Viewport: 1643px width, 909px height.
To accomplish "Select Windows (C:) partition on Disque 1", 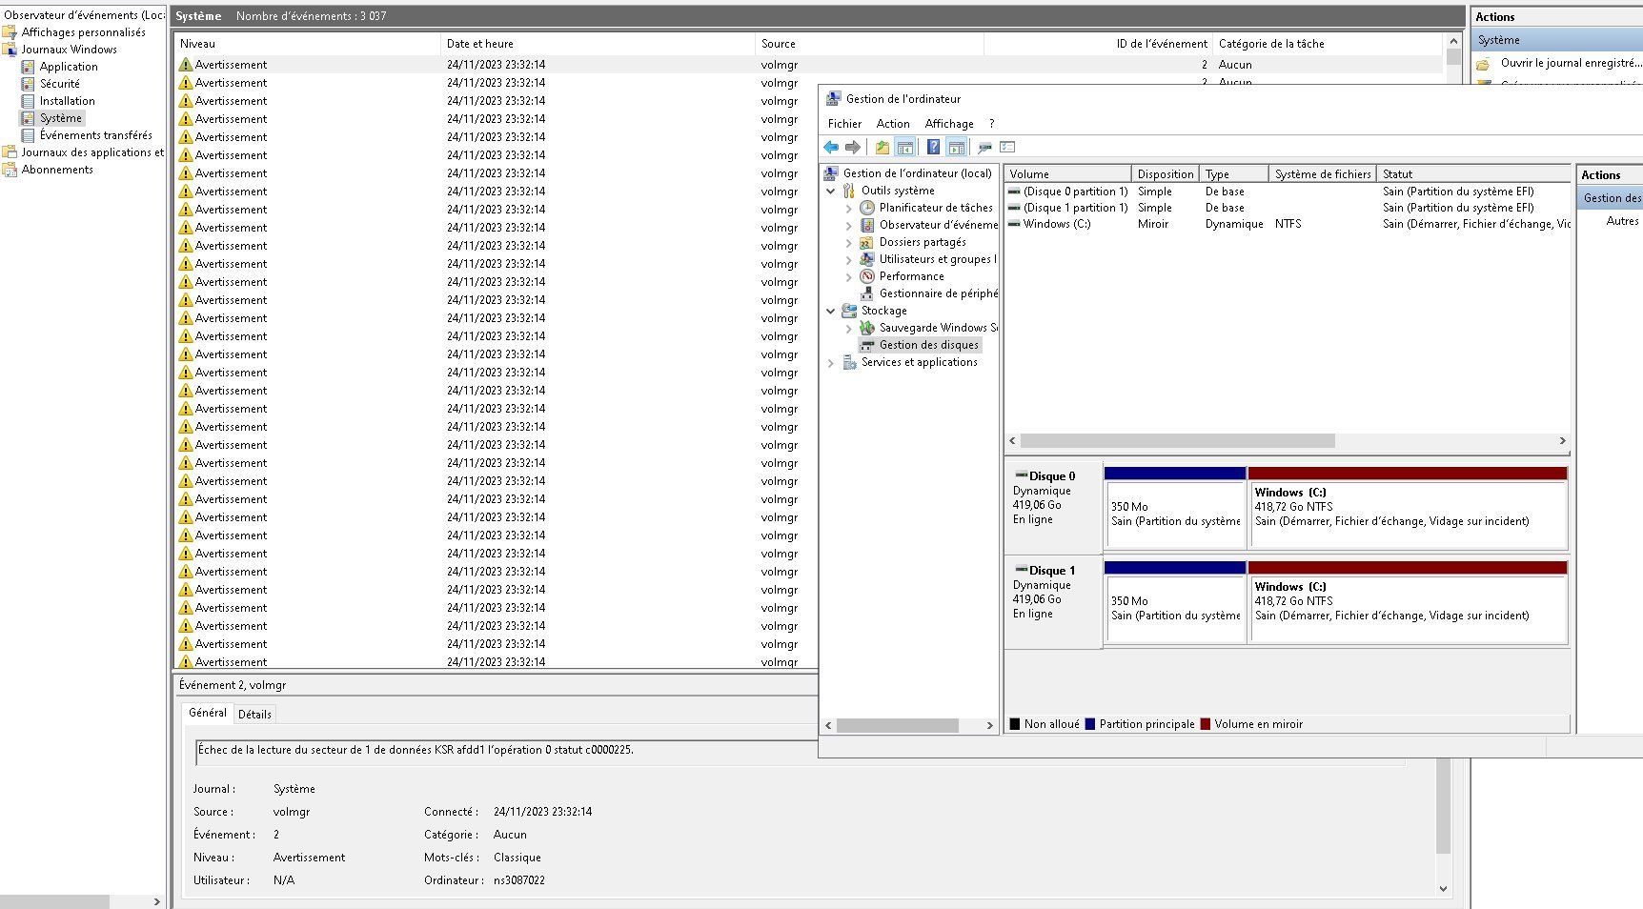I will coord(1407,602).
